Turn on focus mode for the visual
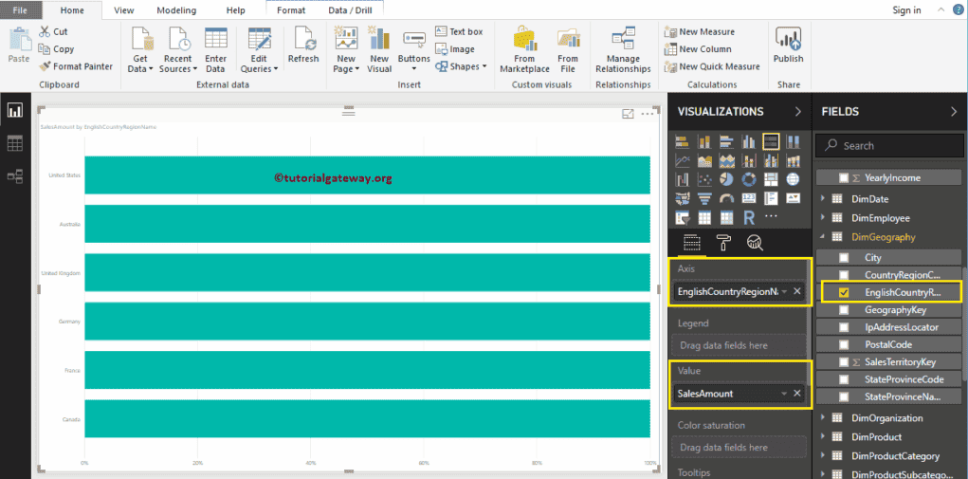 (628, 114)
